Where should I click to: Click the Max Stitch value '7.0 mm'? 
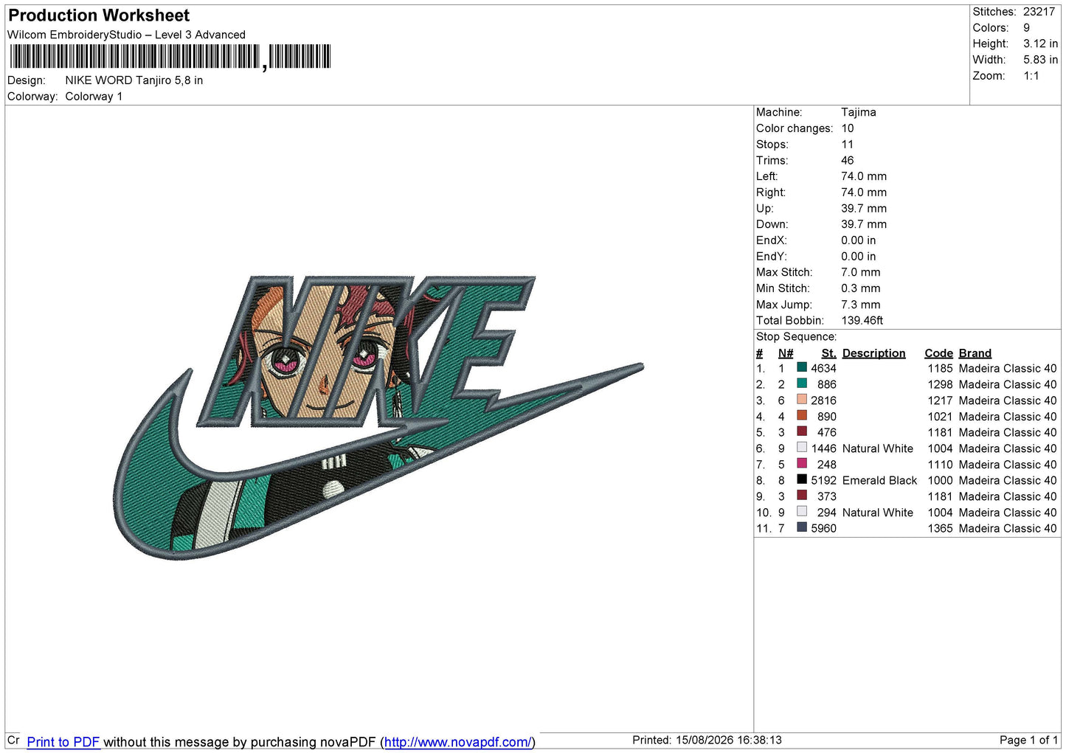coord(861,272)
